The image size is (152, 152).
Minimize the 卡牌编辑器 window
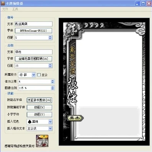coord(137,3)
